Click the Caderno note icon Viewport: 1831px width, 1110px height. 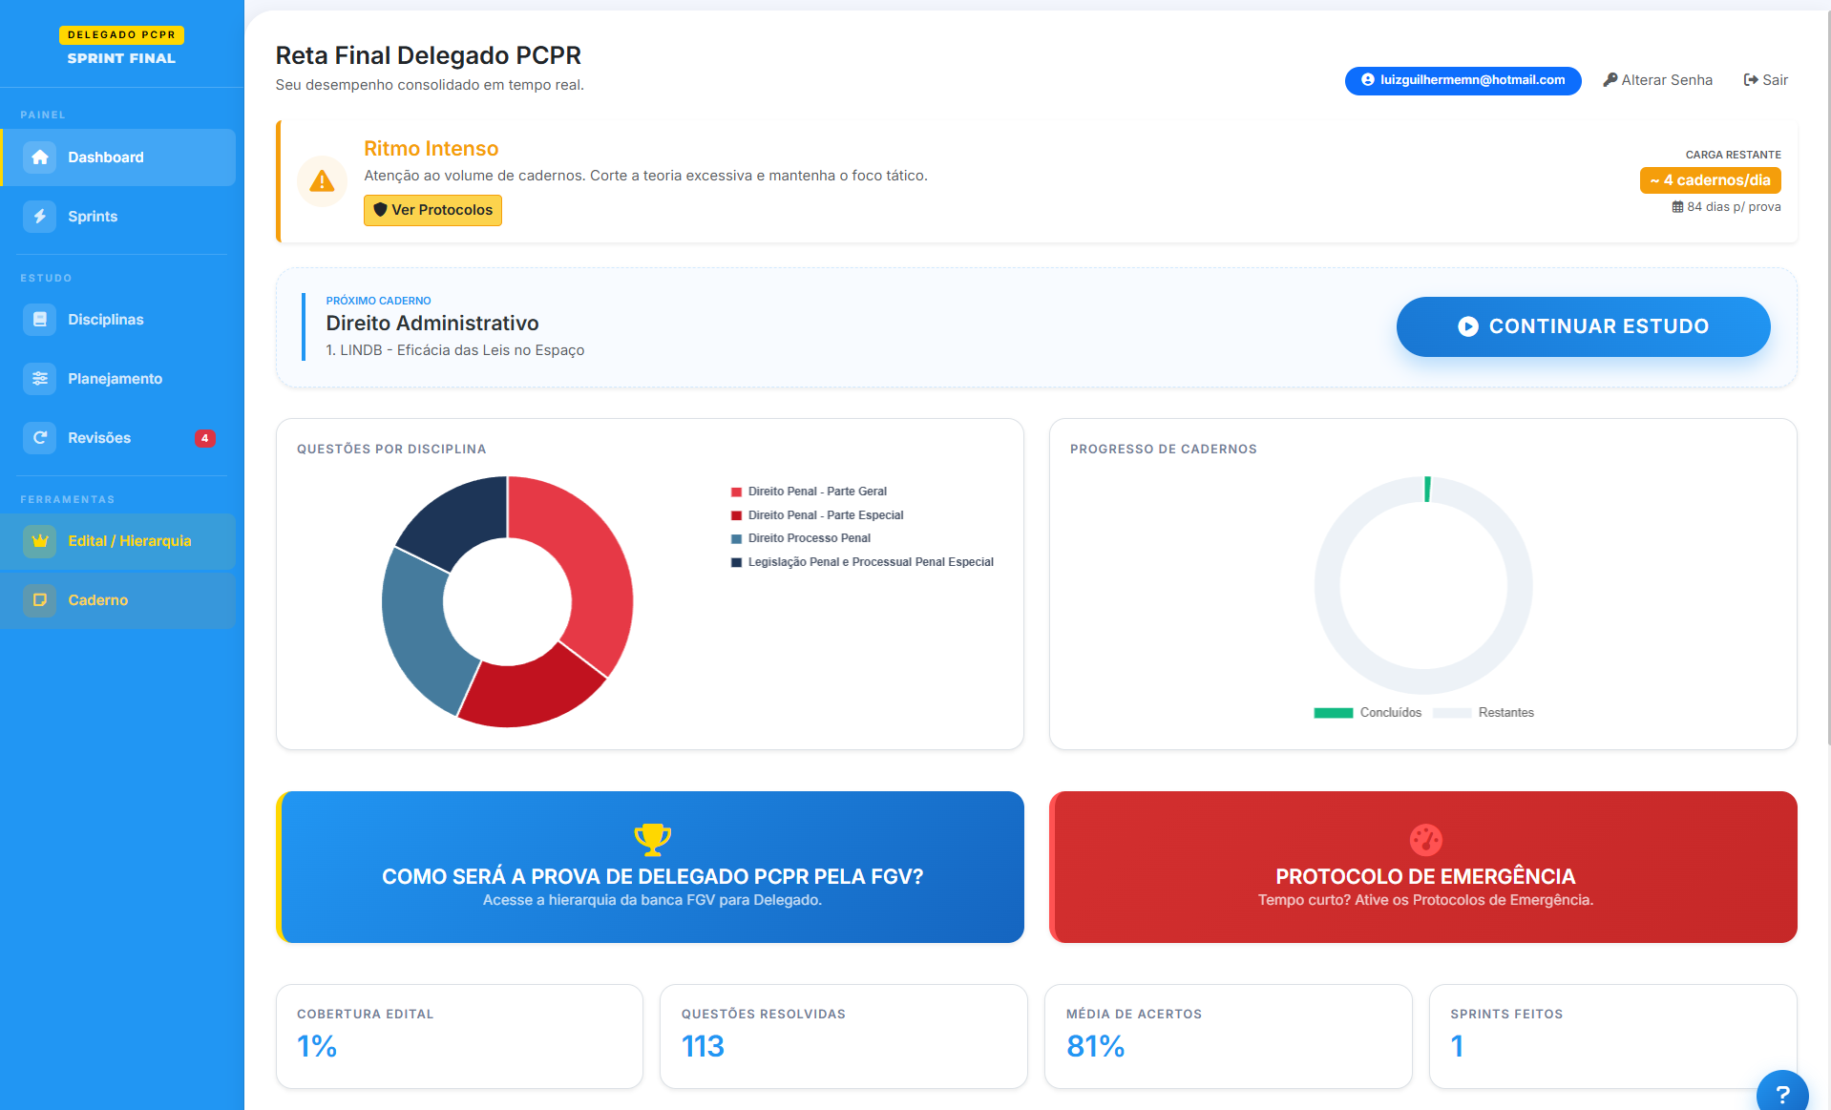(39, 600)
